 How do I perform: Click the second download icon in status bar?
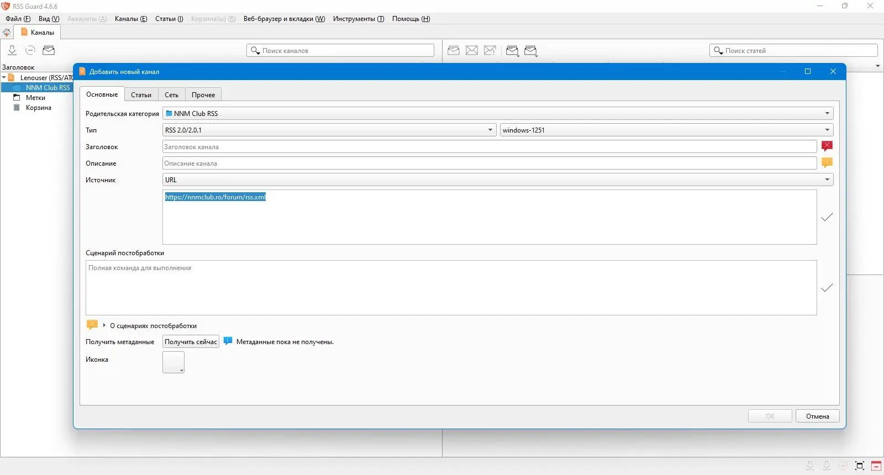[x=827, y=466]
